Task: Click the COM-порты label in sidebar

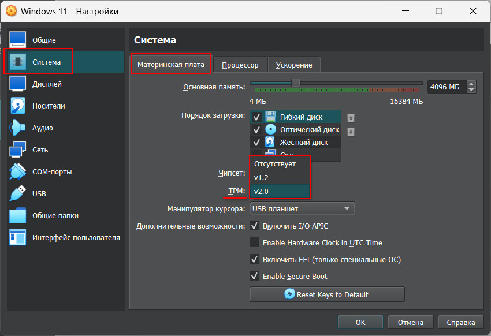Action: pyautogui.click(x=52, y=172)
